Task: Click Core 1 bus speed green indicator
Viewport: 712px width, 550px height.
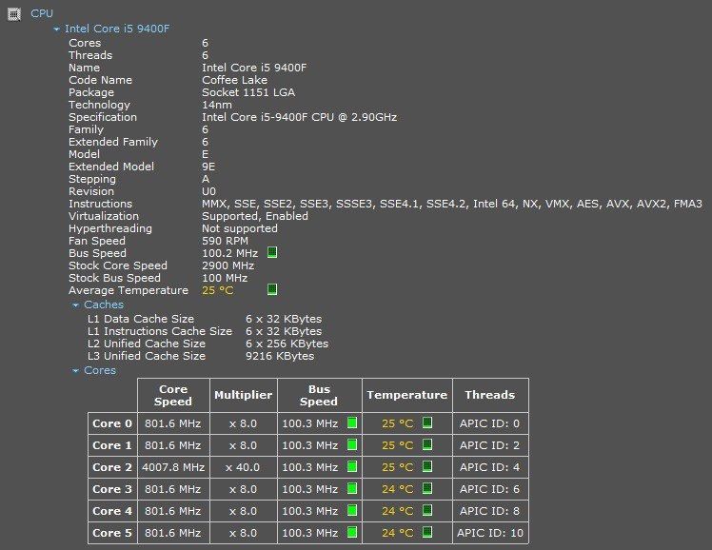Action: point(352,444)
